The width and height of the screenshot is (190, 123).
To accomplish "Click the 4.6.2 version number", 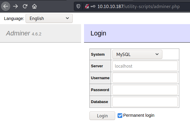I will (x=37, y=34).
